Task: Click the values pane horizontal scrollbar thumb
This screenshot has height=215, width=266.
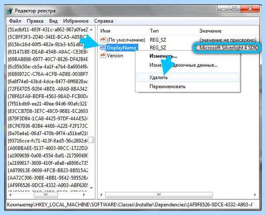Action: (x=159, y=195)
